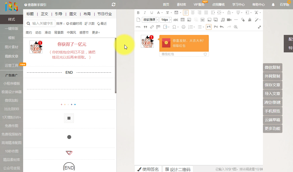Switch to 标题 style tab
293x172 pixels.
click(30, 14)
